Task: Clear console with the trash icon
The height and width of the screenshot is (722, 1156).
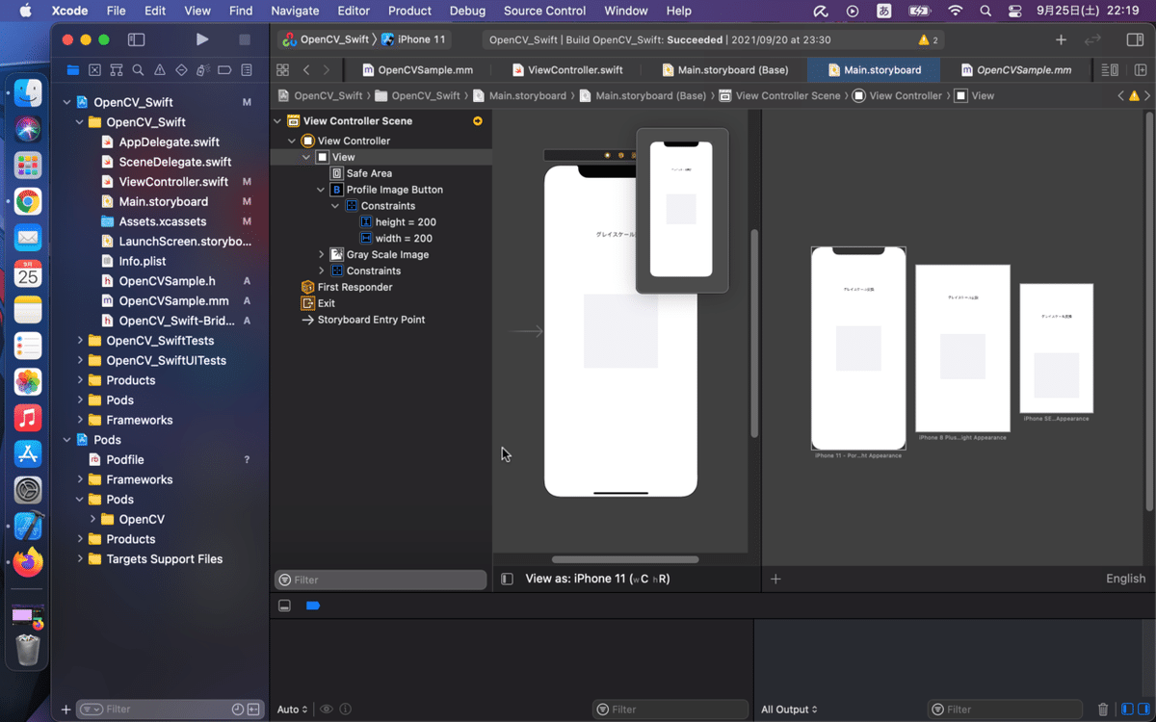Action: pos(1103,709)
